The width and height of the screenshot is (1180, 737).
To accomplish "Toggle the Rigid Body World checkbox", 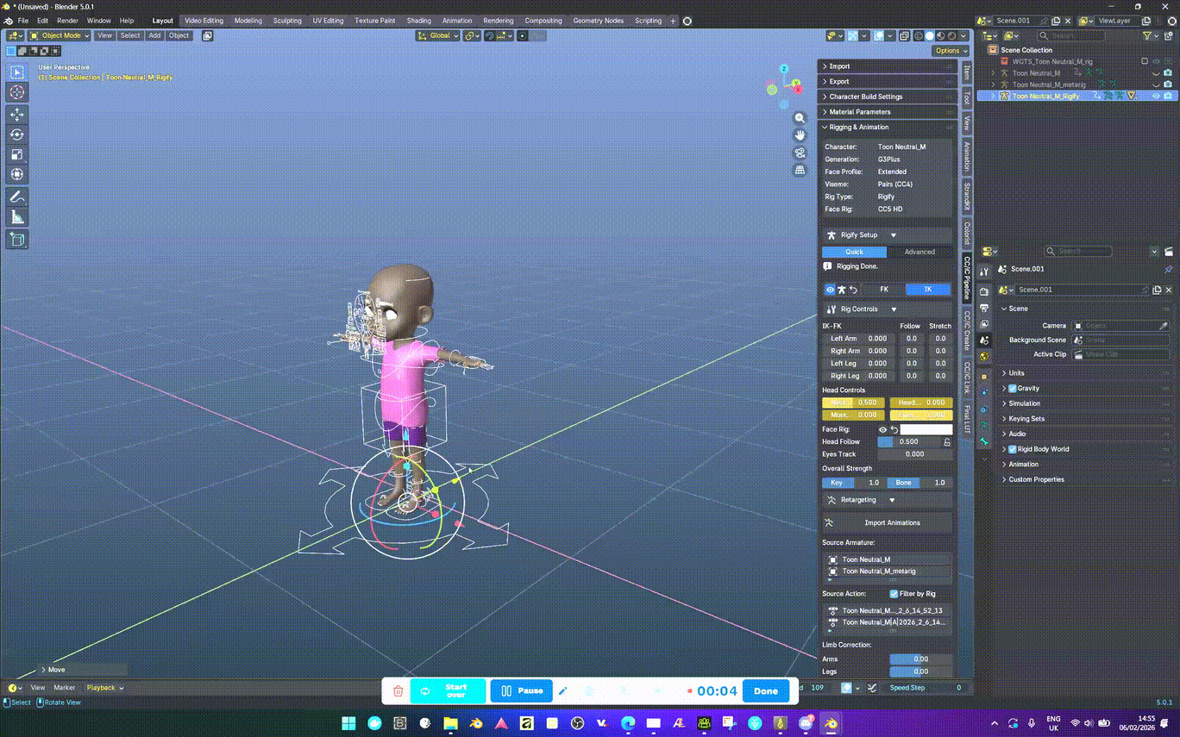I will point(1013,449).
